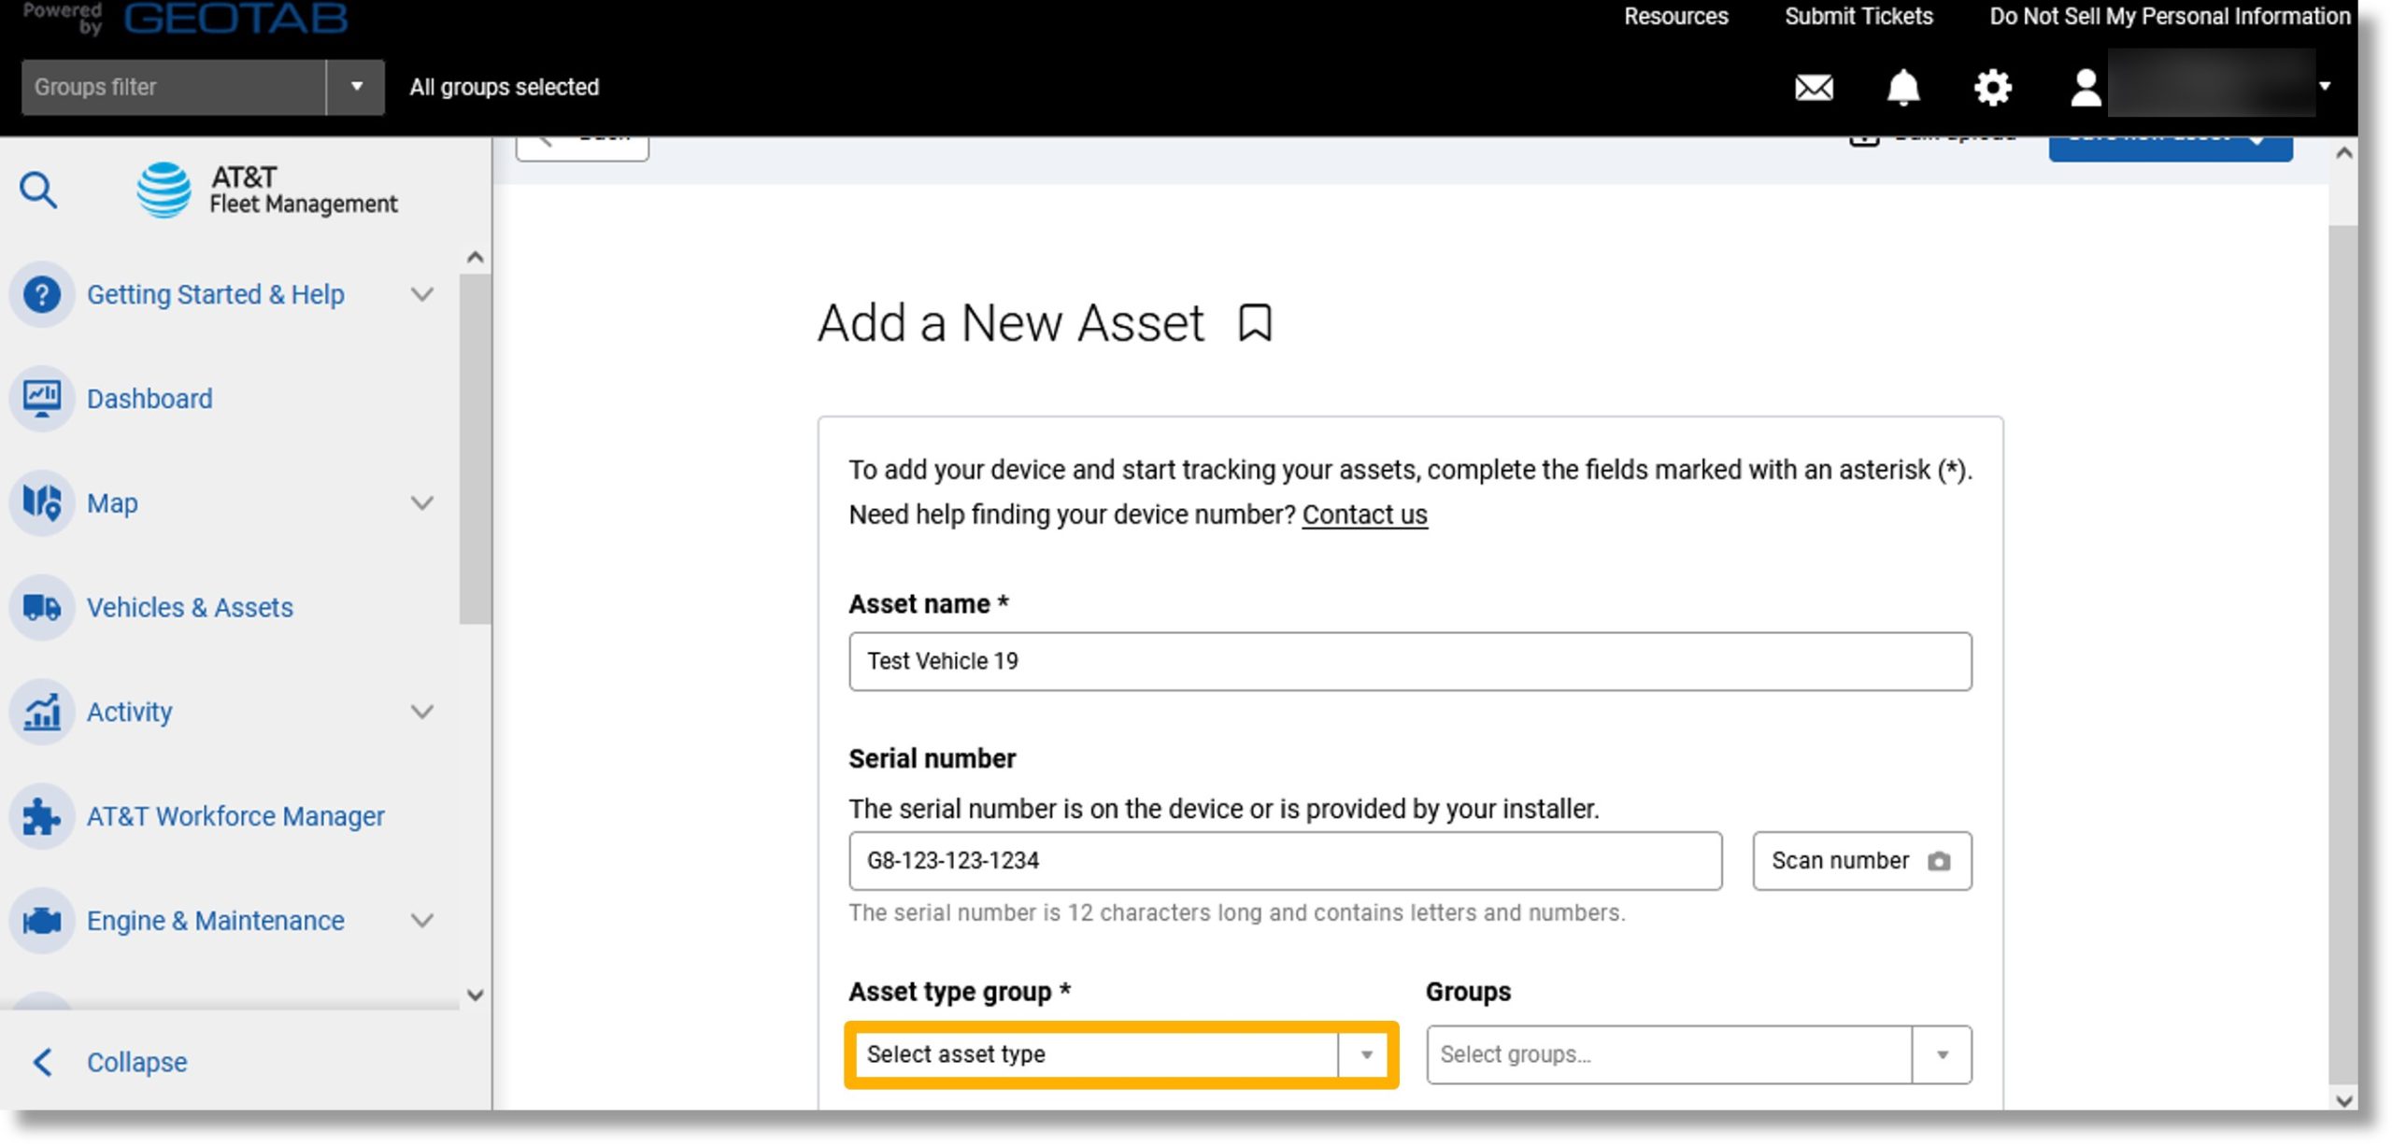2392x1144 pixels.
Task: Expand the Activity menu chevron
Action: pyautogui.click(x=422, y=713)
